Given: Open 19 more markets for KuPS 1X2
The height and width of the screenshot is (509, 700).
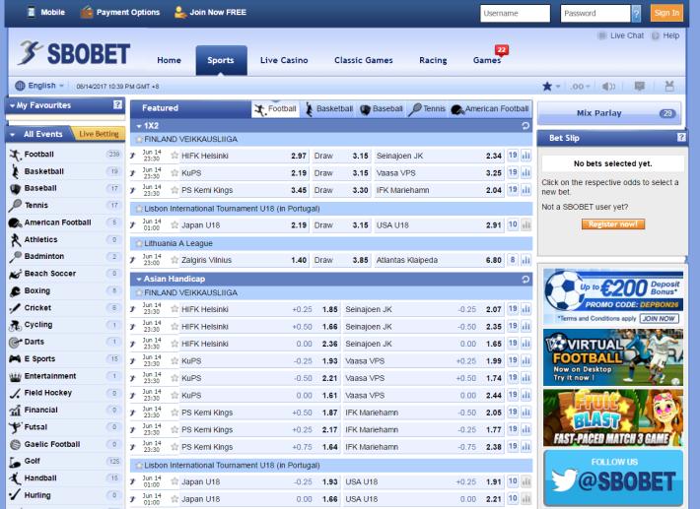Looking at the screenshot, I should click(x=513, y=172).
